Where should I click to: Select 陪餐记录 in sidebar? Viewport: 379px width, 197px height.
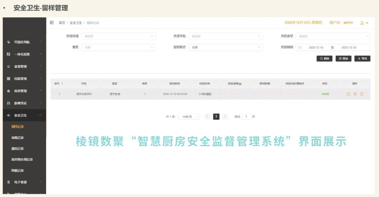coord(18,171)
